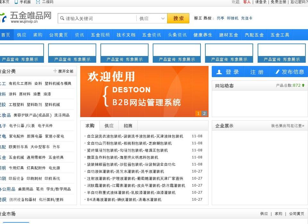The image size is (308, 224).
Task: Click the QR code icon
Action: 38,2
